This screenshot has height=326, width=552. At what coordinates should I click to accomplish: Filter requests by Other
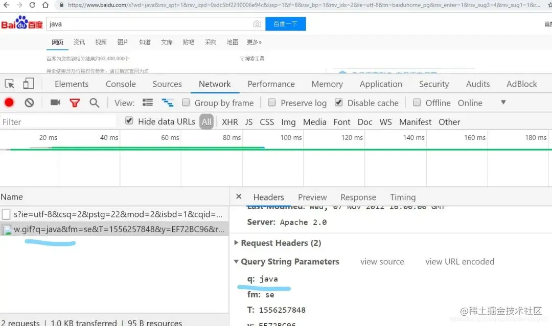click(x=449, y=122)
